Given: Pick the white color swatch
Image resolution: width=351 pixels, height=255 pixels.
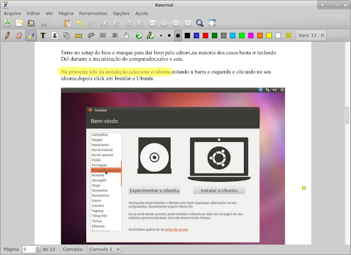Looking at the screenshot, I should tap(278, 36).
